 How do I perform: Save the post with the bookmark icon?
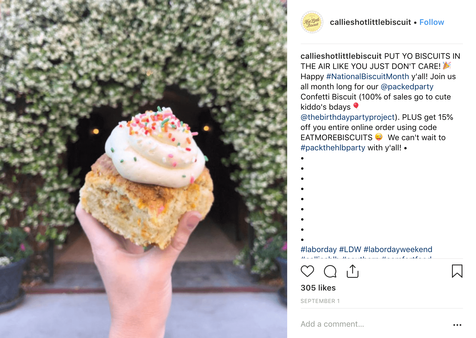(x=457, y=271)
